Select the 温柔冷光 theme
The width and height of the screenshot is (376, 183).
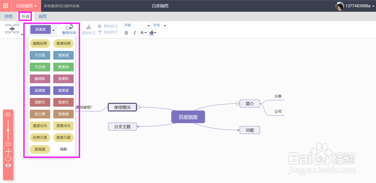pyautogui.click(x=40, y=126)
